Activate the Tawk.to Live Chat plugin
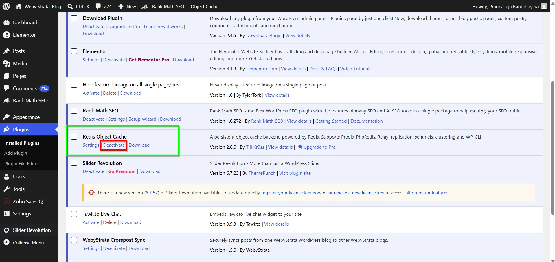The width and height of the screenshot is (555, 262). [91, 222]
